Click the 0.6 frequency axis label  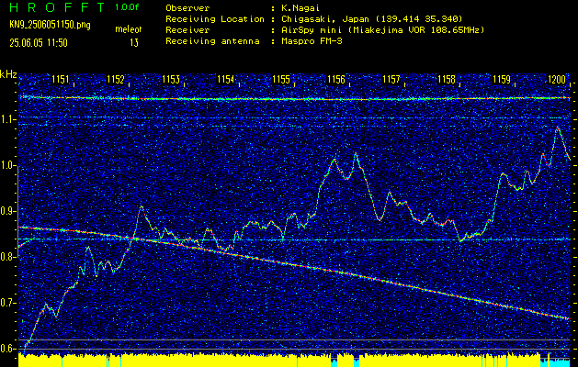coord(8,349)
